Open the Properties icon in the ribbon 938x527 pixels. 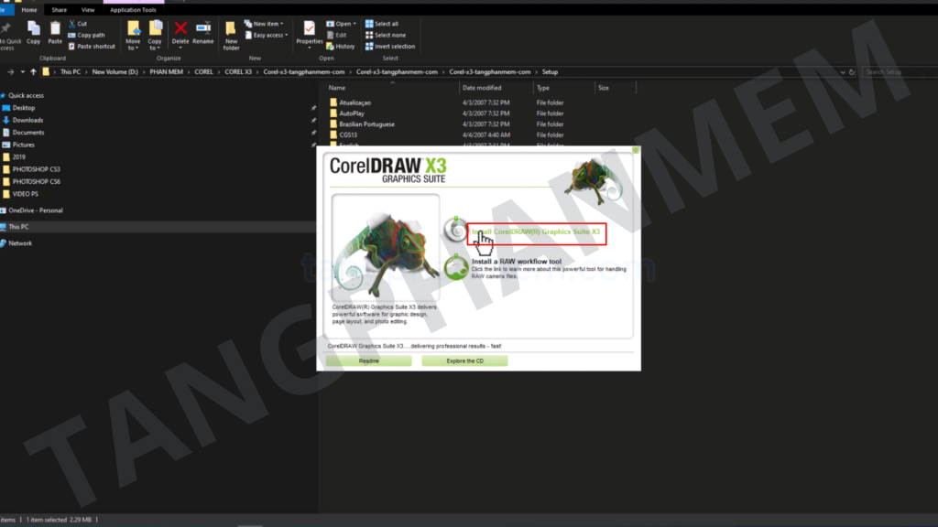[x=310, y=29]
